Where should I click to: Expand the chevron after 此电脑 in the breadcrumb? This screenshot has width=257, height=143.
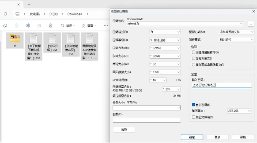(x=44, y=14)
